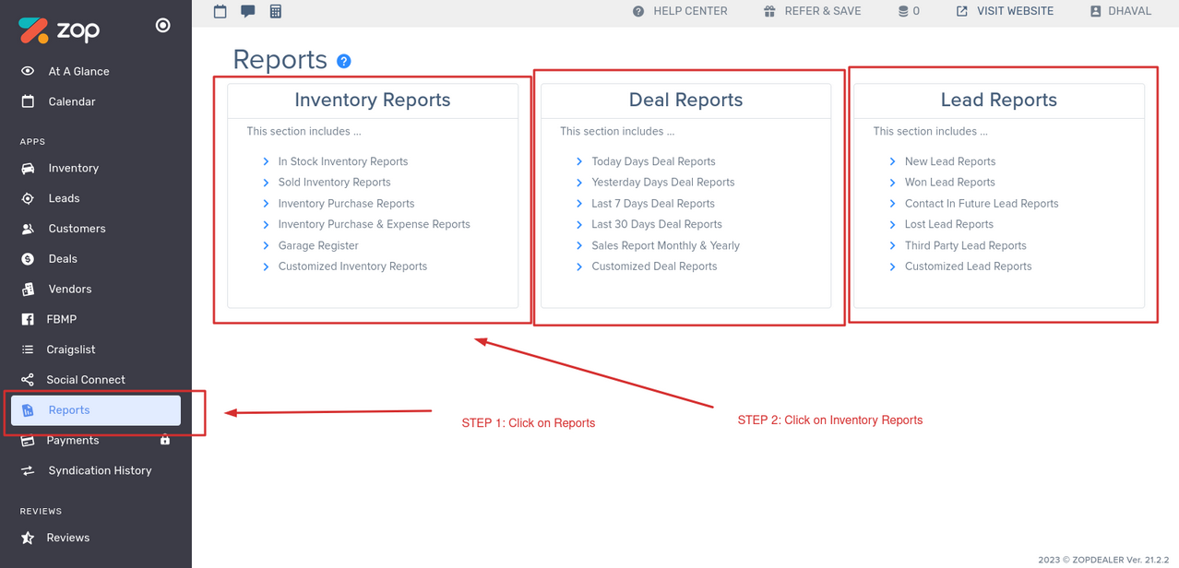Click chevron beside Customized Inventory Reports
Screen dimensions: 1179x568
(266, 266)
